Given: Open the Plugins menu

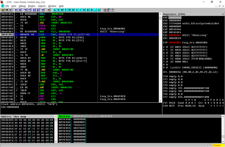Looking at the screenshot, I should pos(32,6).
